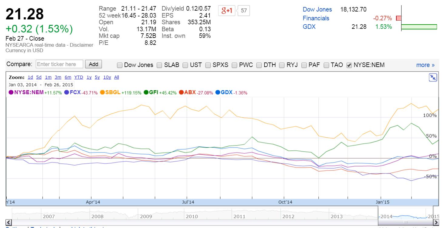
Task: Set chart zoom to 1m
Action: 48,77
